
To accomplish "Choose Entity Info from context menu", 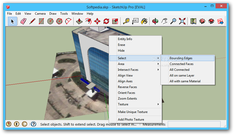I will click(136, 39).
